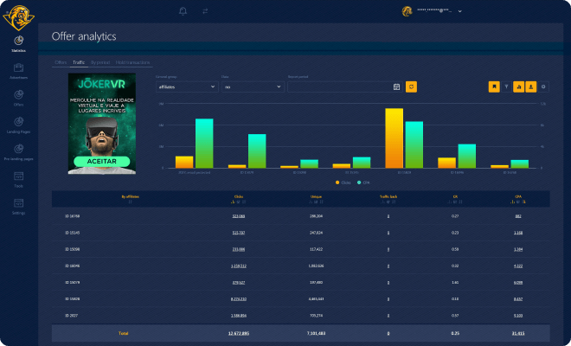Switch to the Hold transactions tab
The height and width of the screenshot is (346, 571).
[x=132, y=62]
